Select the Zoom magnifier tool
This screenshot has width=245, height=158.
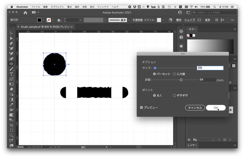(x=11, y=135)
